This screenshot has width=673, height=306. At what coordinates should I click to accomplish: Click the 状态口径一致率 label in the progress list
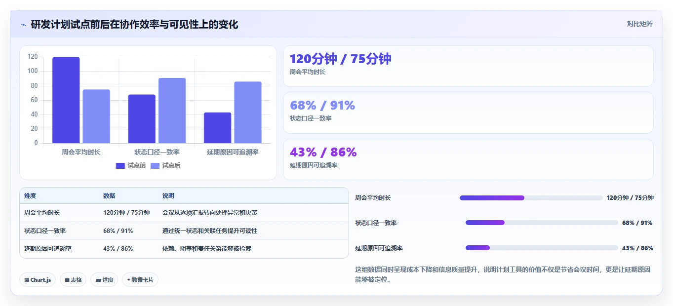(x=376, y=223)
